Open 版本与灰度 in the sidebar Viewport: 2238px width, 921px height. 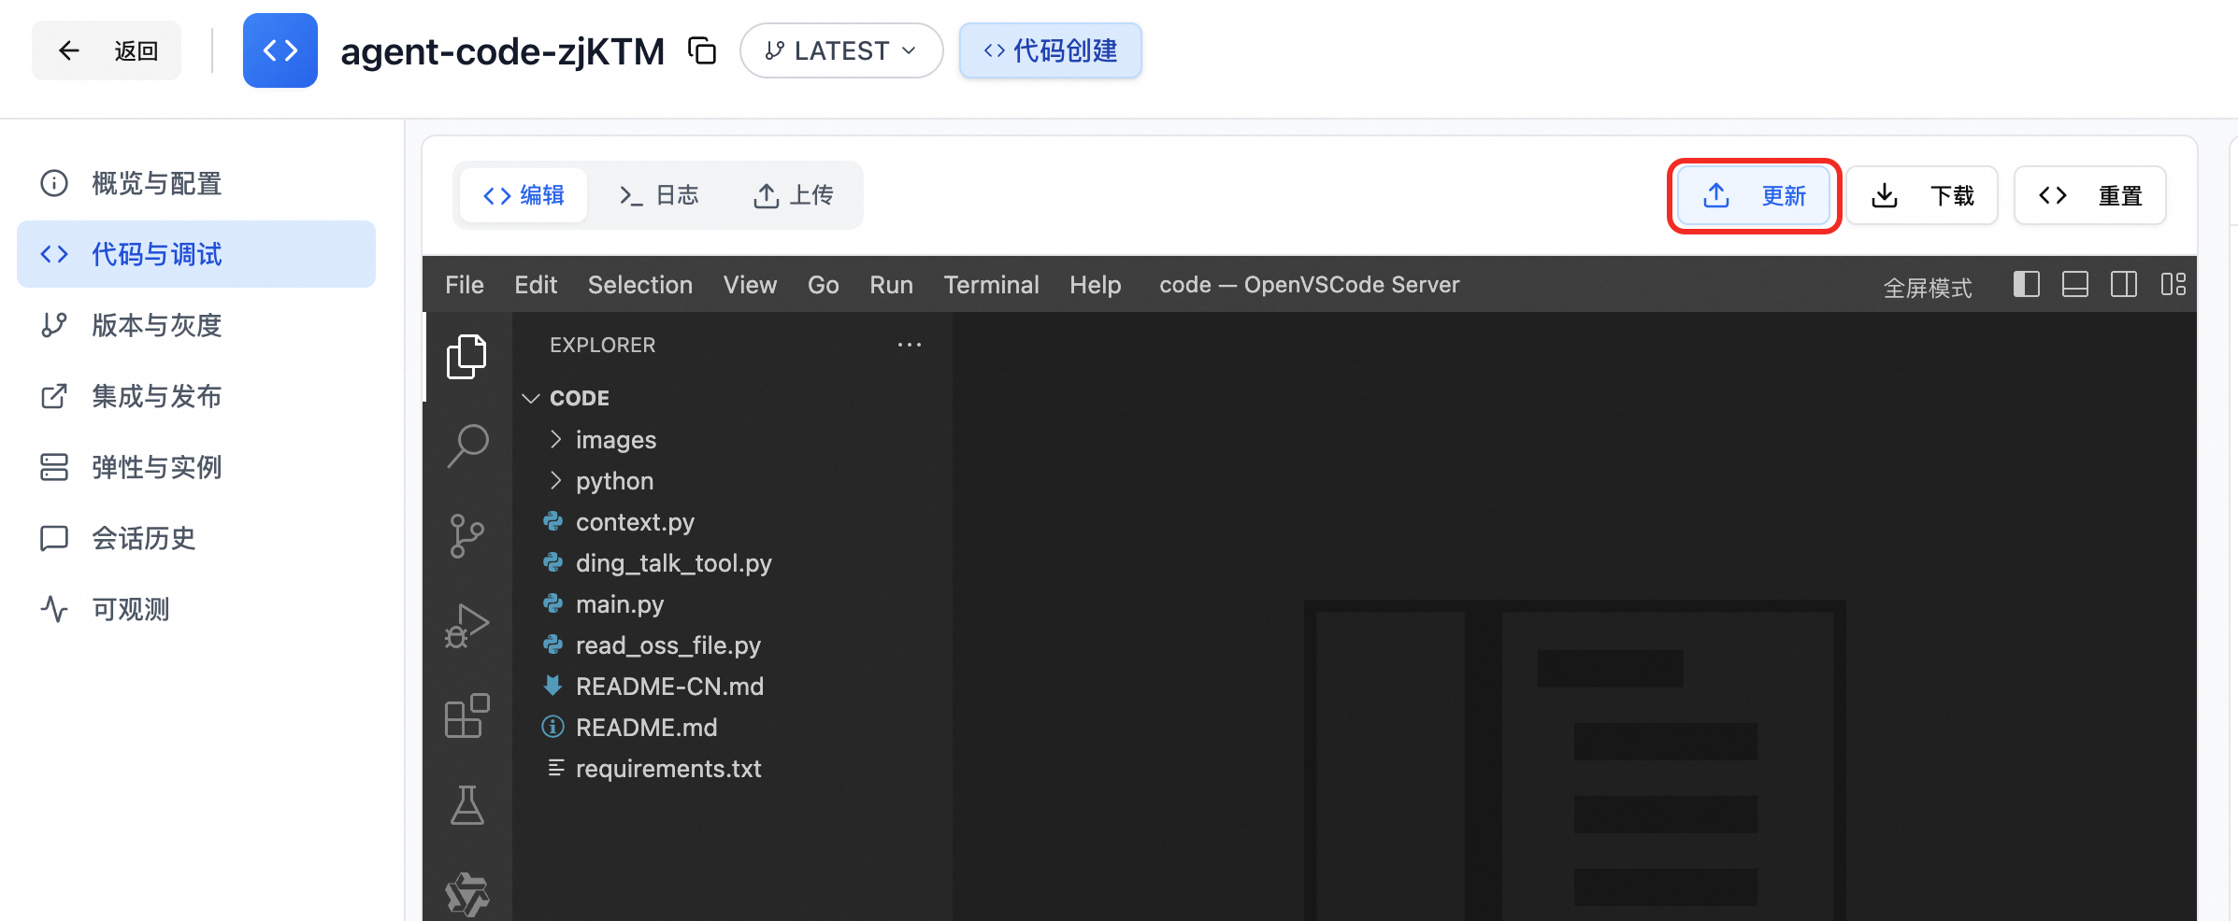[x=196, y=325]
